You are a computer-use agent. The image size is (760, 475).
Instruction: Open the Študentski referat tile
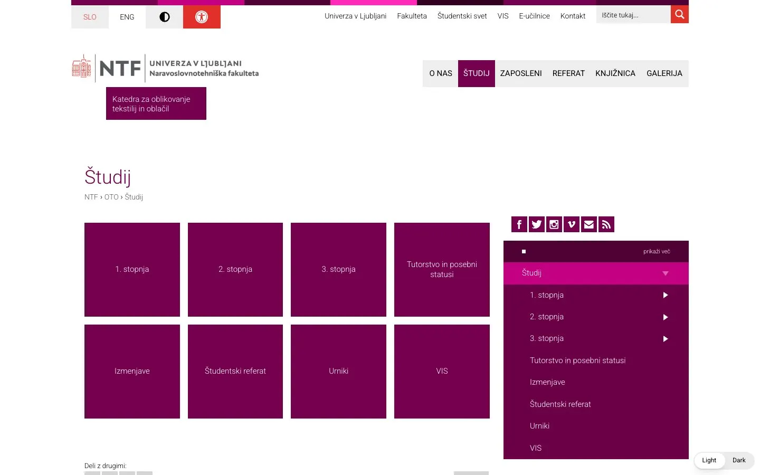(235, 372)
